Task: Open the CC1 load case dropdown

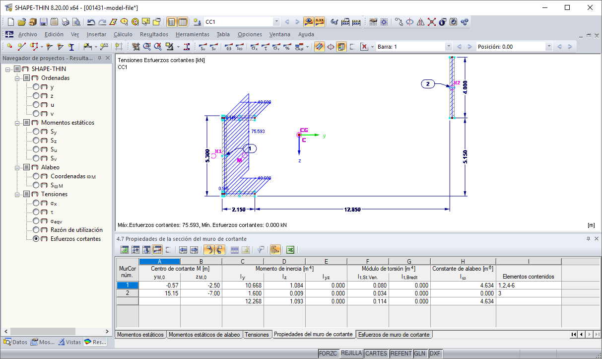Action: point(276,22)
